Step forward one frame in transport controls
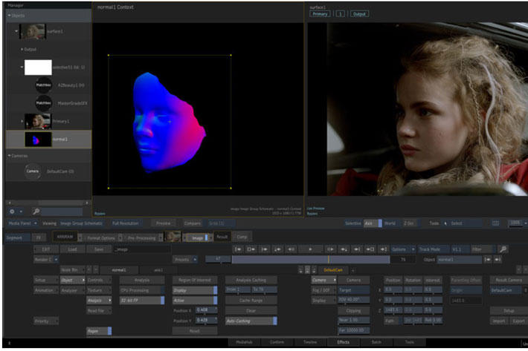Image resolution: width=528 pixels, height=351 pixels. (x=330, y=249)
